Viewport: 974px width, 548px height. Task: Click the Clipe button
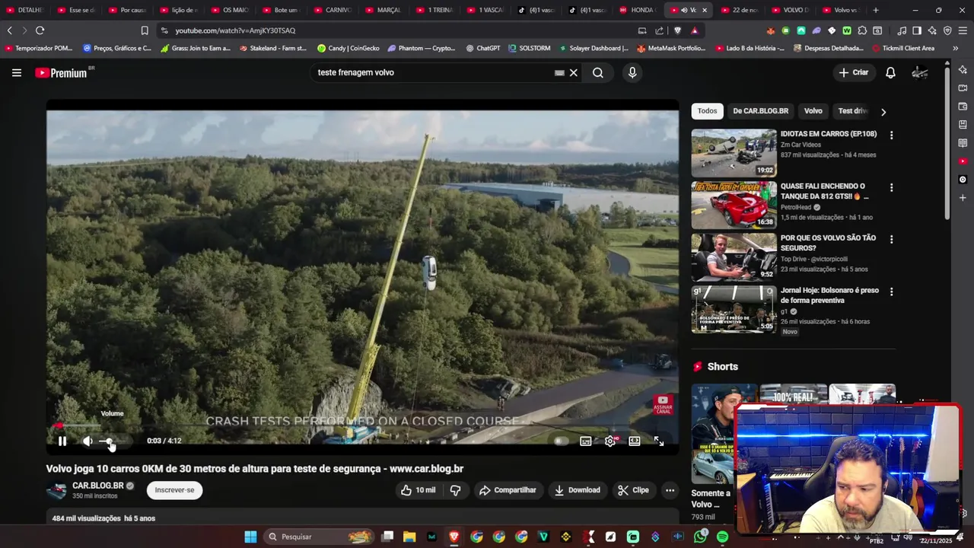[633, 490]
